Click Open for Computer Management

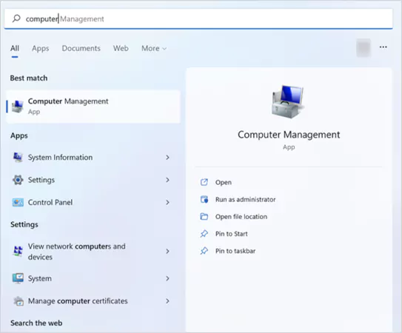click(x=224, y=182)
